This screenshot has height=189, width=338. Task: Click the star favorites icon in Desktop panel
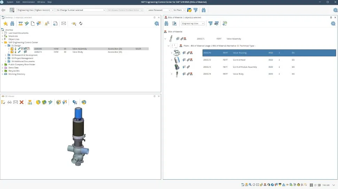click(5, 24)
